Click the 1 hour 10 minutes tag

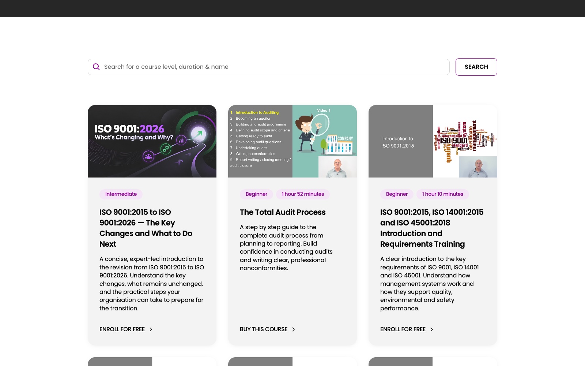pos(443,194)
